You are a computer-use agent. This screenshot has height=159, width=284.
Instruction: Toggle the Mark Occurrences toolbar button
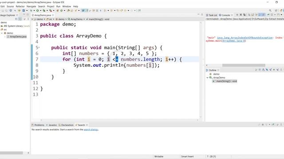tap(87, 11)
